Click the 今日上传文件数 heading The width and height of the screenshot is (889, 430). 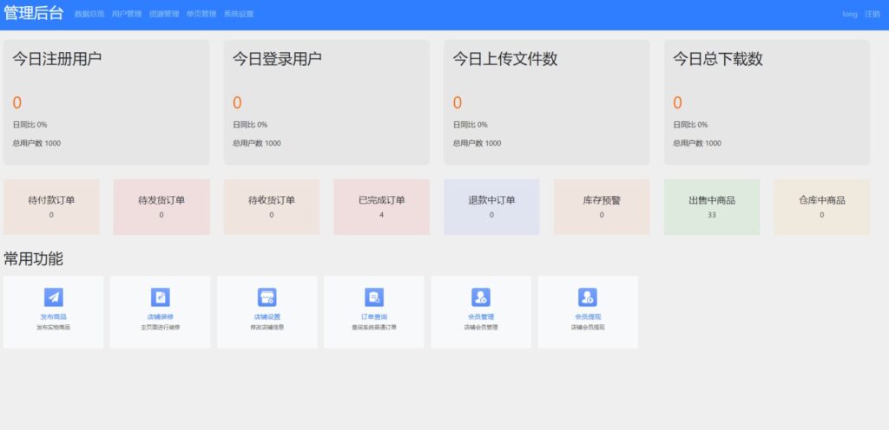505,59
